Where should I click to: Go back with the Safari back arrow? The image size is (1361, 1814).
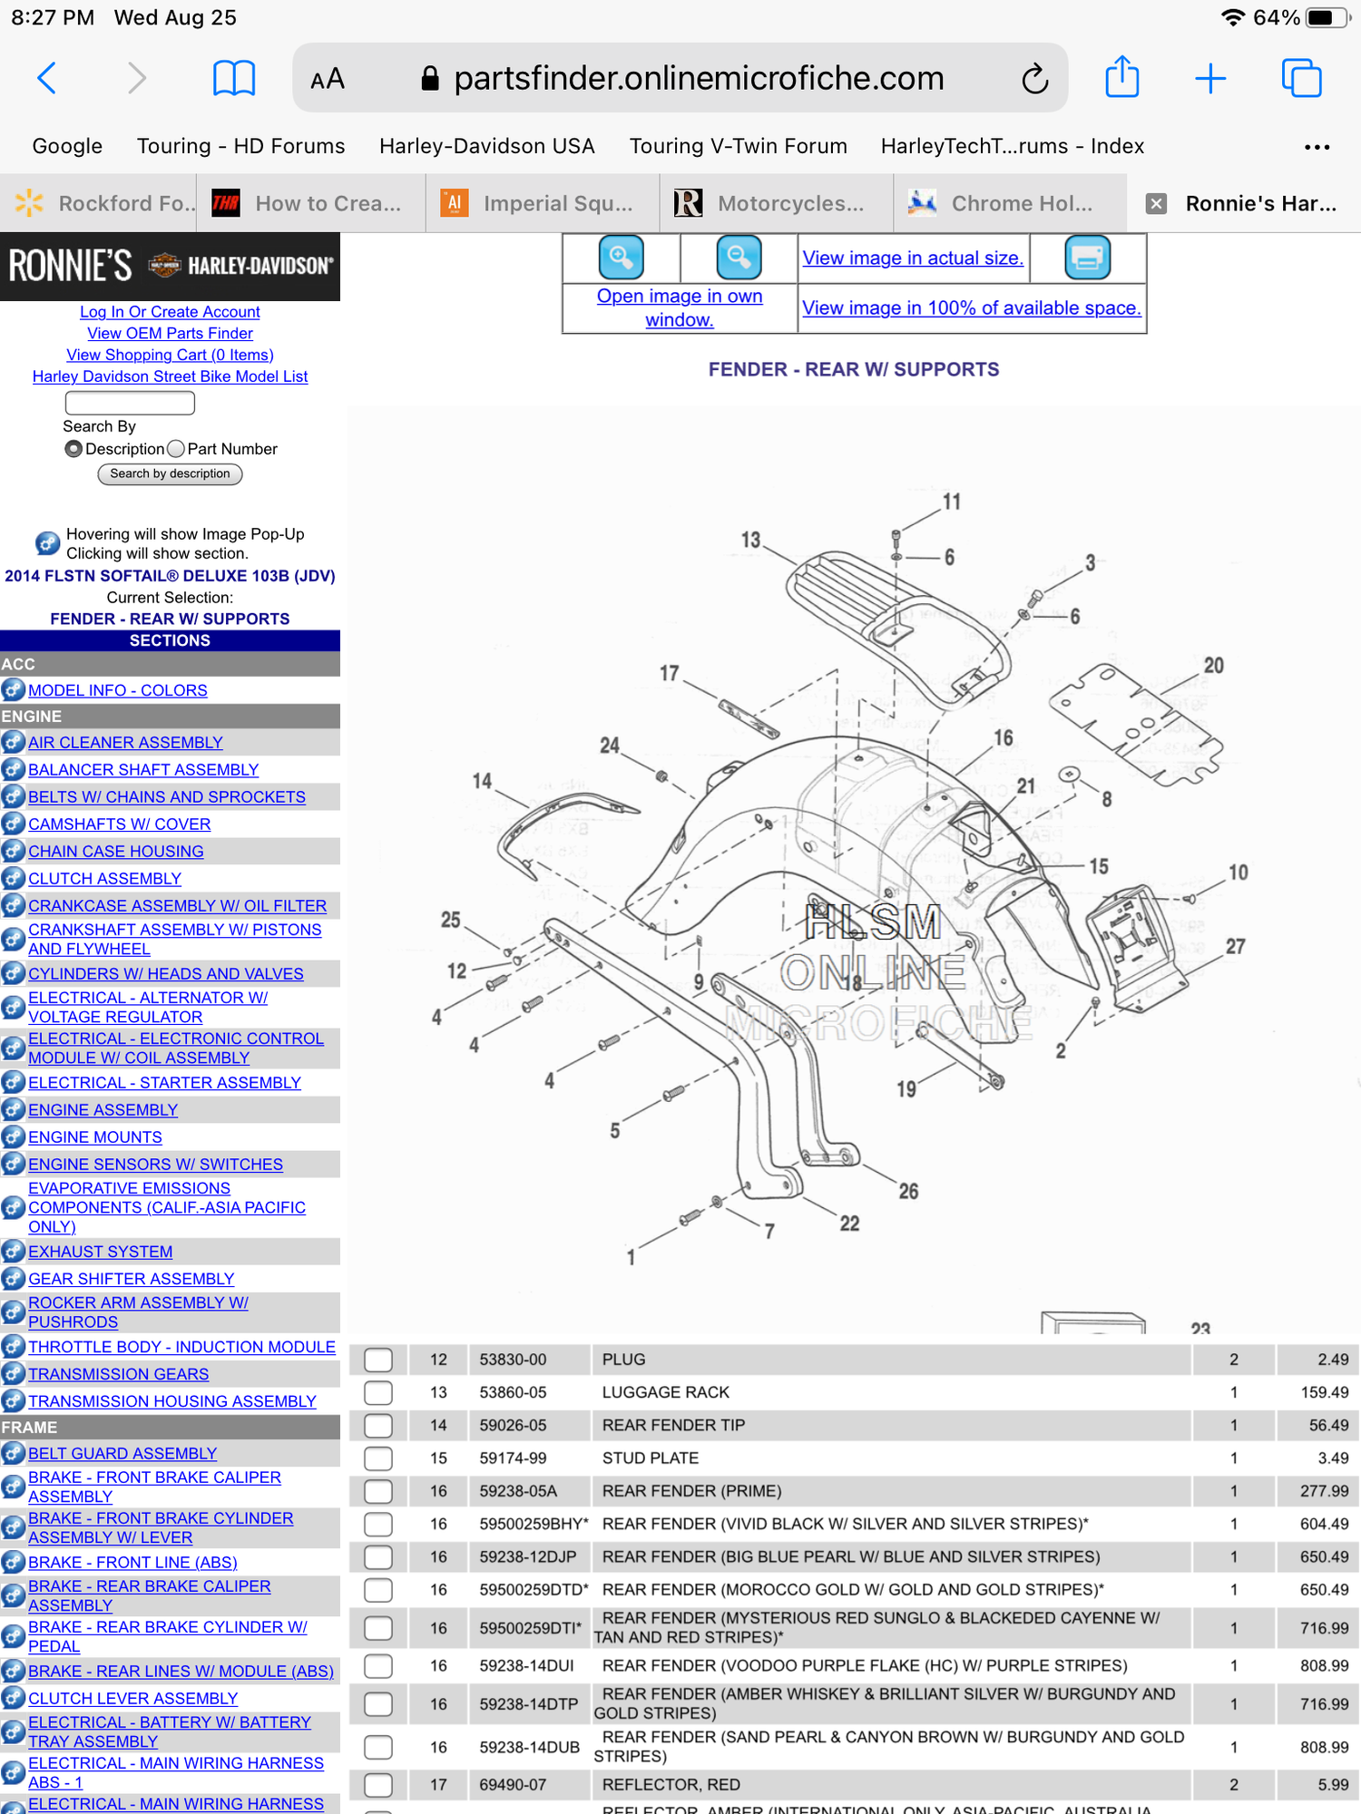[x=48, y=78]
